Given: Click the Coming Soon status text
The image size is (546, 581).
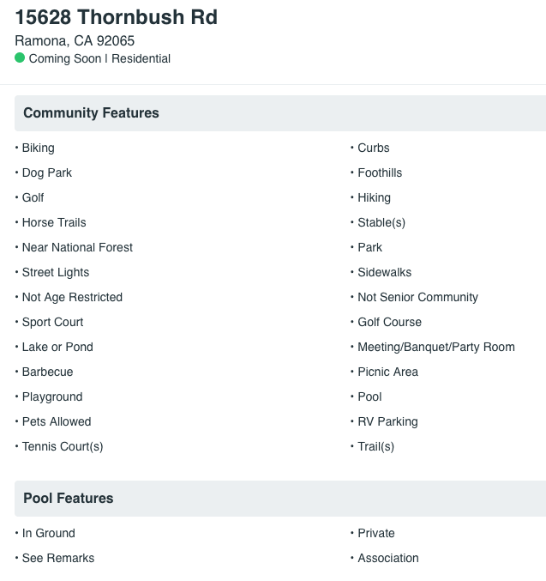Looking at the screenshot, I should point(65,58).
